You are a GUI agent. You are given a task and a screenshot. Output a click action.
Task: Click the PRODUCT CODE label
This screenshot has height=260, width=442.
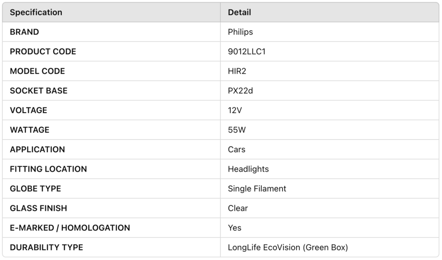tap(43, 52)
